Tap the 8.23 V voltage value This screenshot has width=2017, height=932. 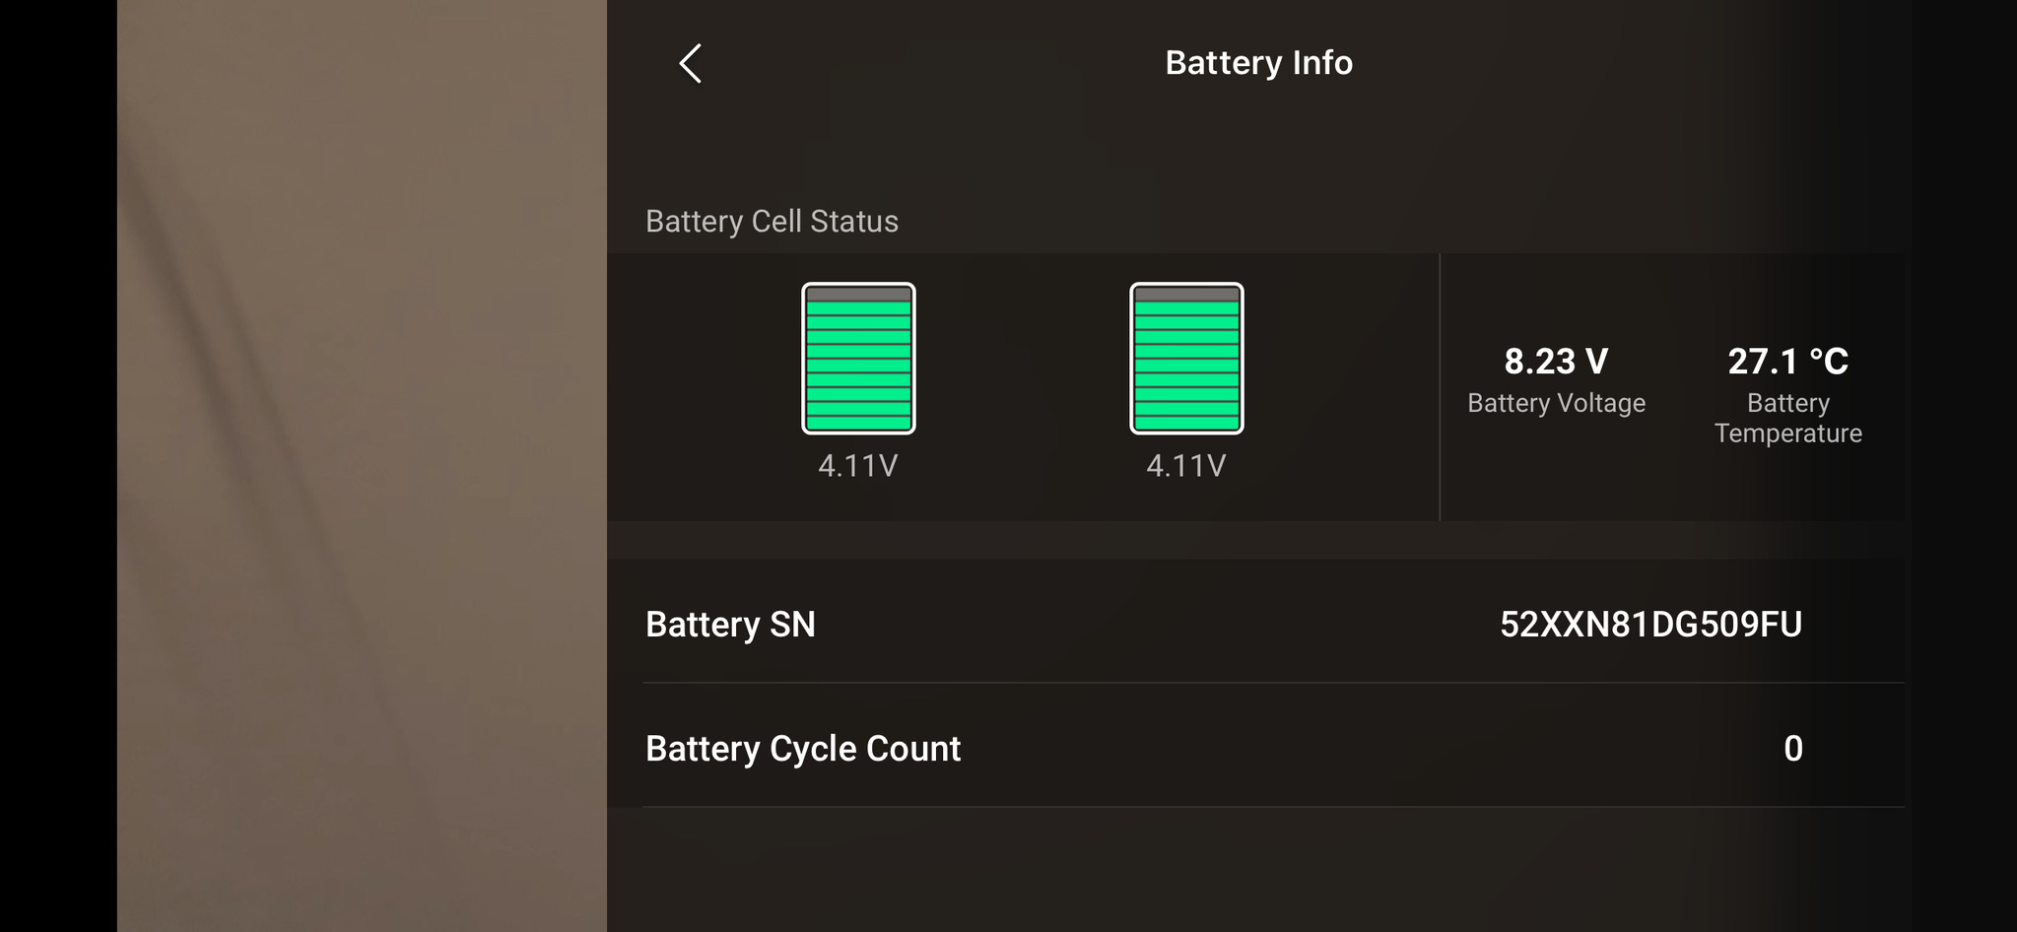[x=1556, y=362]
